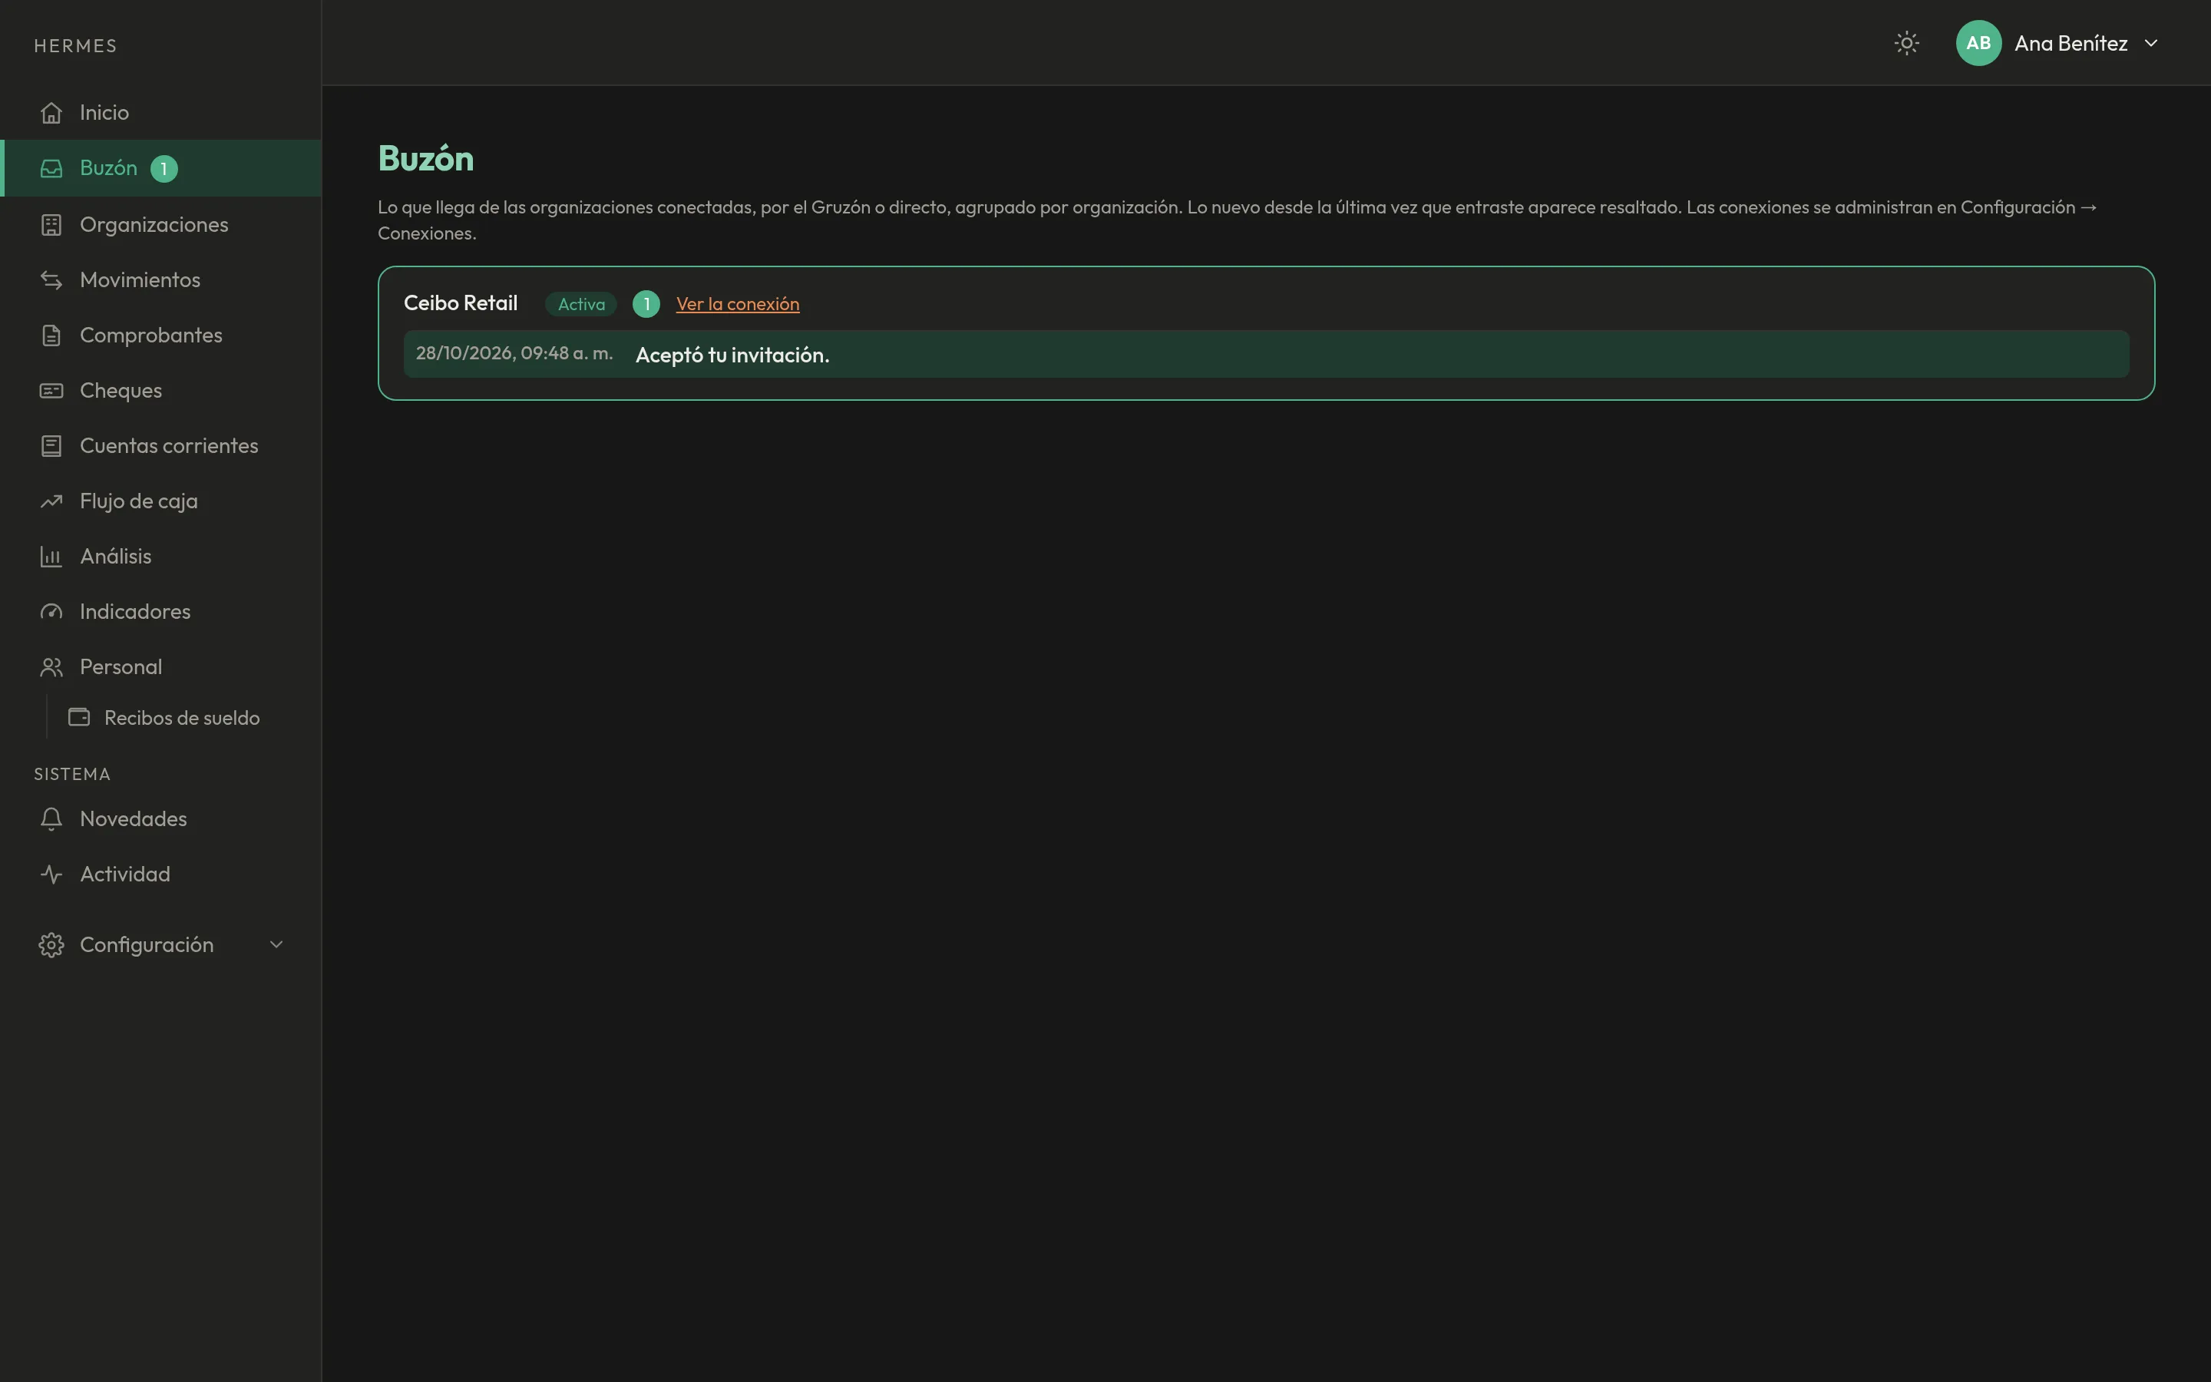Click the Organizaciones building icon

(x=51, y=225)
